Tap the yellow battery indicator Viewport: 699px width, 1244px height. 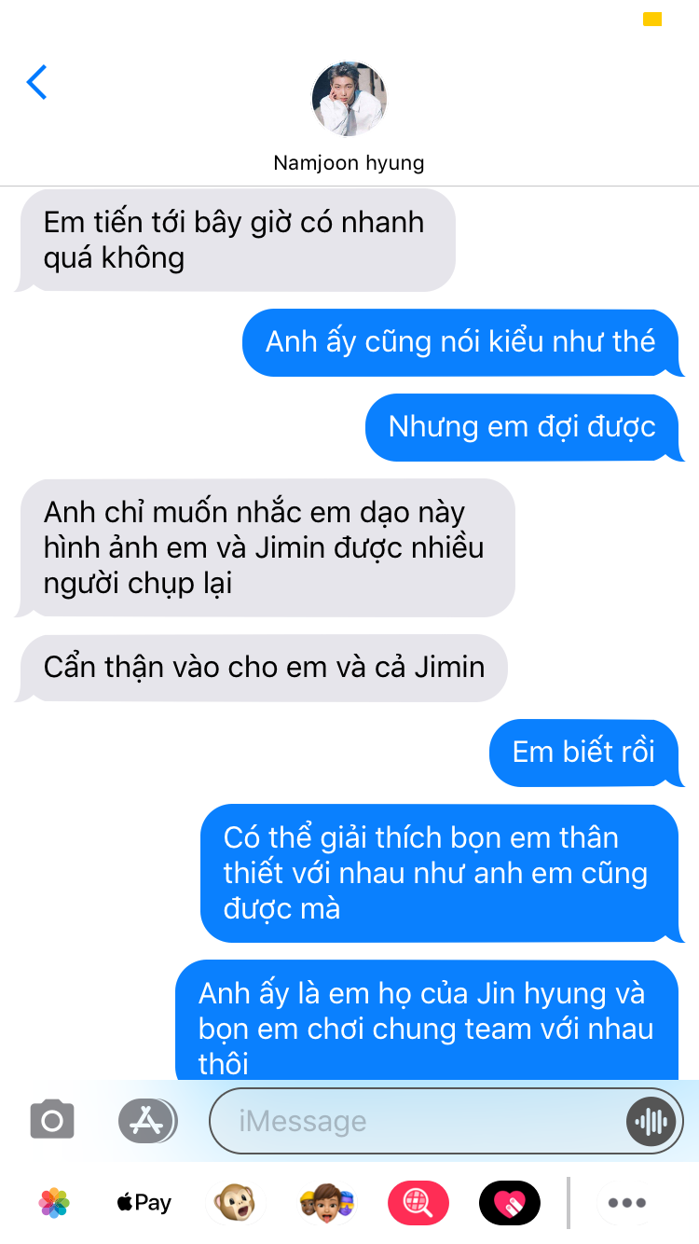652,20
